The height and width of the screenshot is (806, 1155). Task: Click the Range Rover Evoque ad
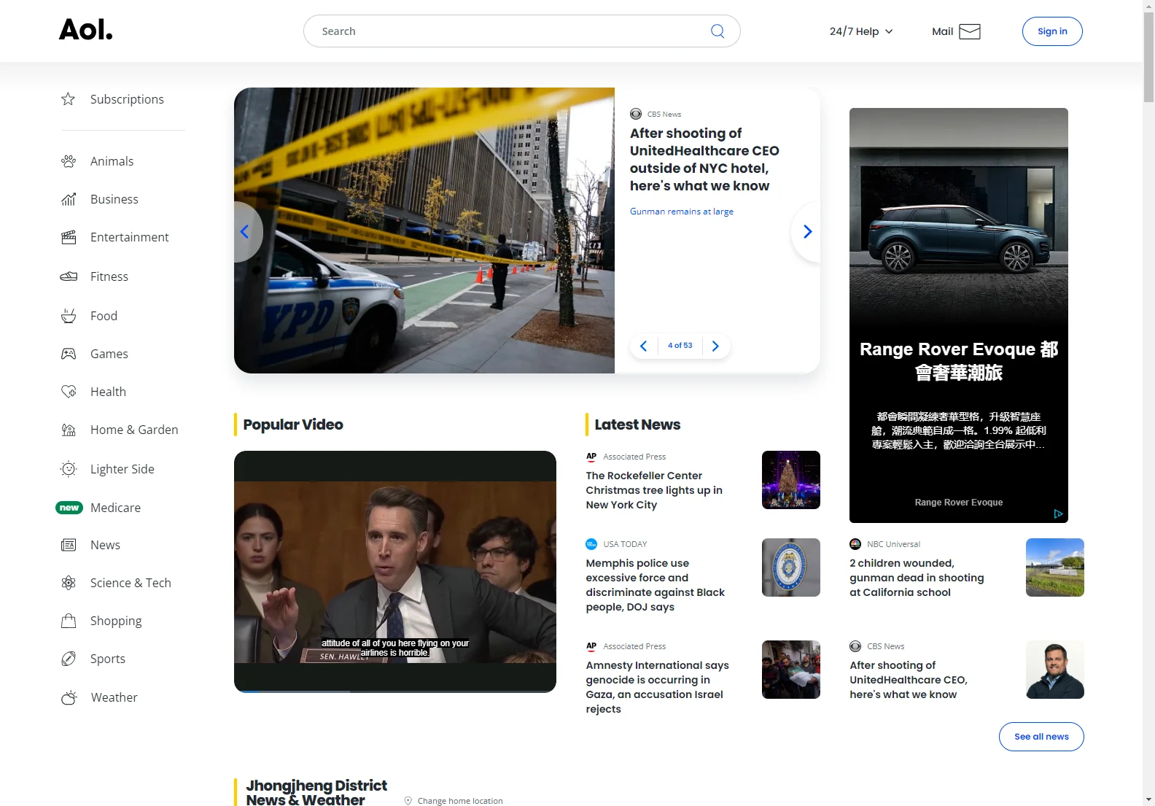click(959, 315)
